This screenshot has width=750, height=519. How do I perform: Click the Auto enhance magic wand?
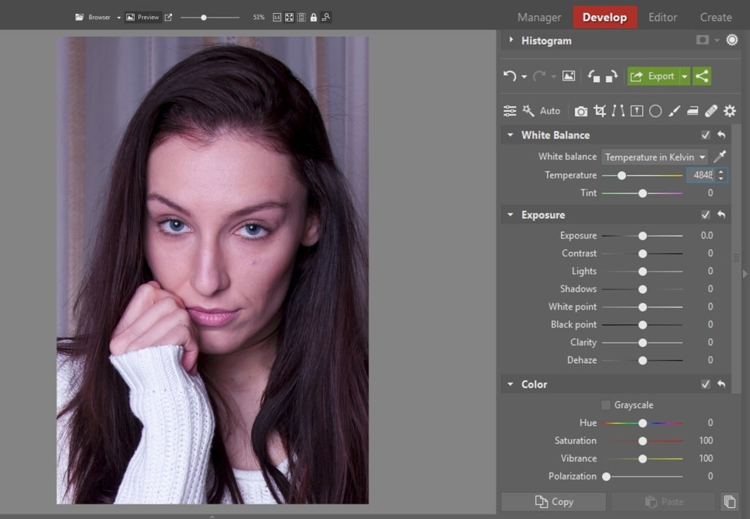(x=527, y=111)
